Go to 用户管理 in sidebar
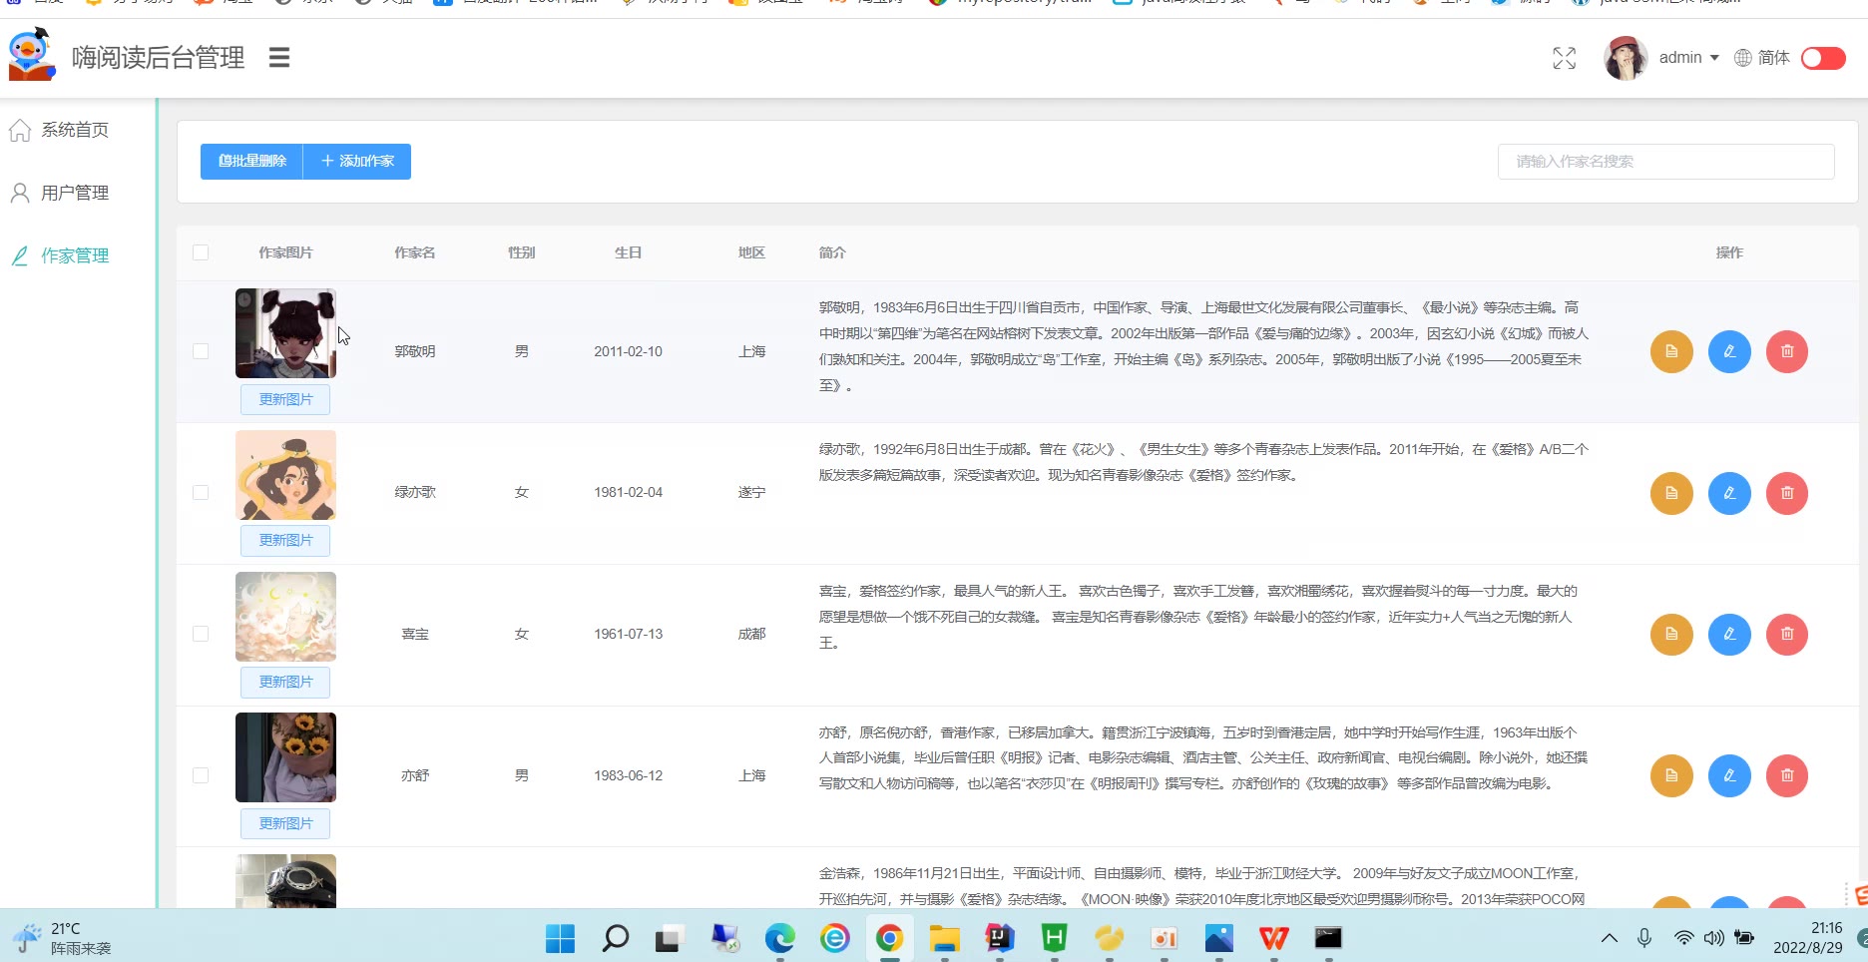 click(x=74, y=193)
